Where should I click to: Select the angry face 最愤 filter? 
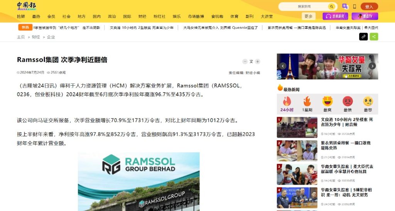(x=348, y=104)
